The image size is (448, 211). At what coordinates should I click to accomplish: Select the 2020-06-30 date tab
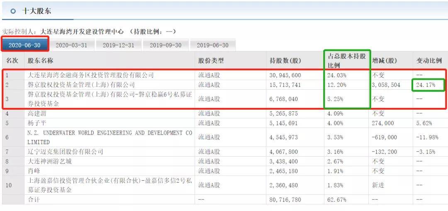(x=24, y=45)
